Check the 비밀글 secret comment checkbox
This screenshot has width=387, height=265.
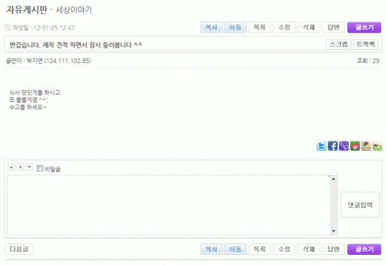click(40, 169)
